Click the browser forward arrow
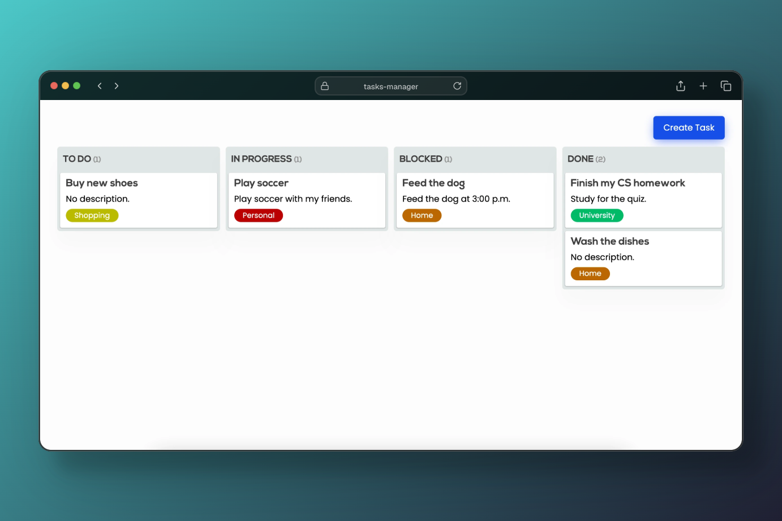Viewport: 782px width, 521px height. pyautogui.click(x=117, y=86)
